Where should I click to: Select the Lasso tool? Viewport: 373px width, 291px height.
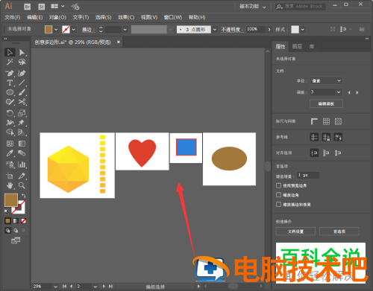[x=22, y=62]
